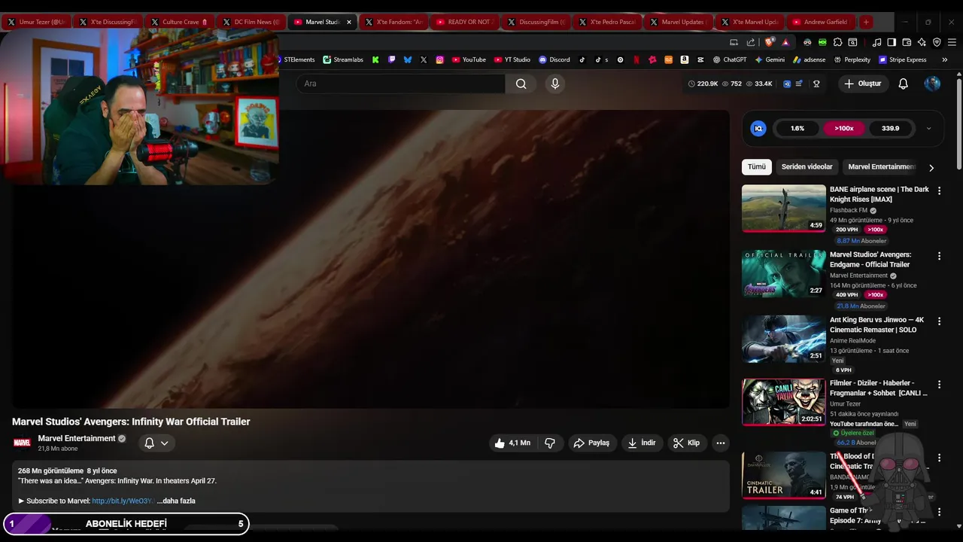Open Instagram bookmark icon
This screenshot has width=963, height=542.
tap(440, 59)
